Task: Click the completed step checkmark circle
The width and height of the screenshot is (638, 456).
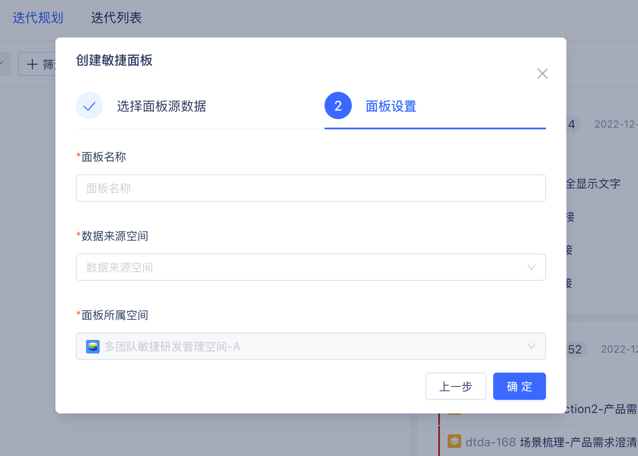Action: tap(89, 105)
